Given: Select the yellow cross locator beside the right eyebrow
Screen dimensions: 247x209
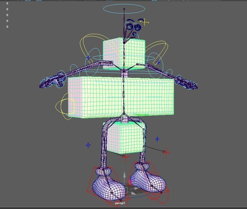Looking at the screenshot, I should (145, 22).
